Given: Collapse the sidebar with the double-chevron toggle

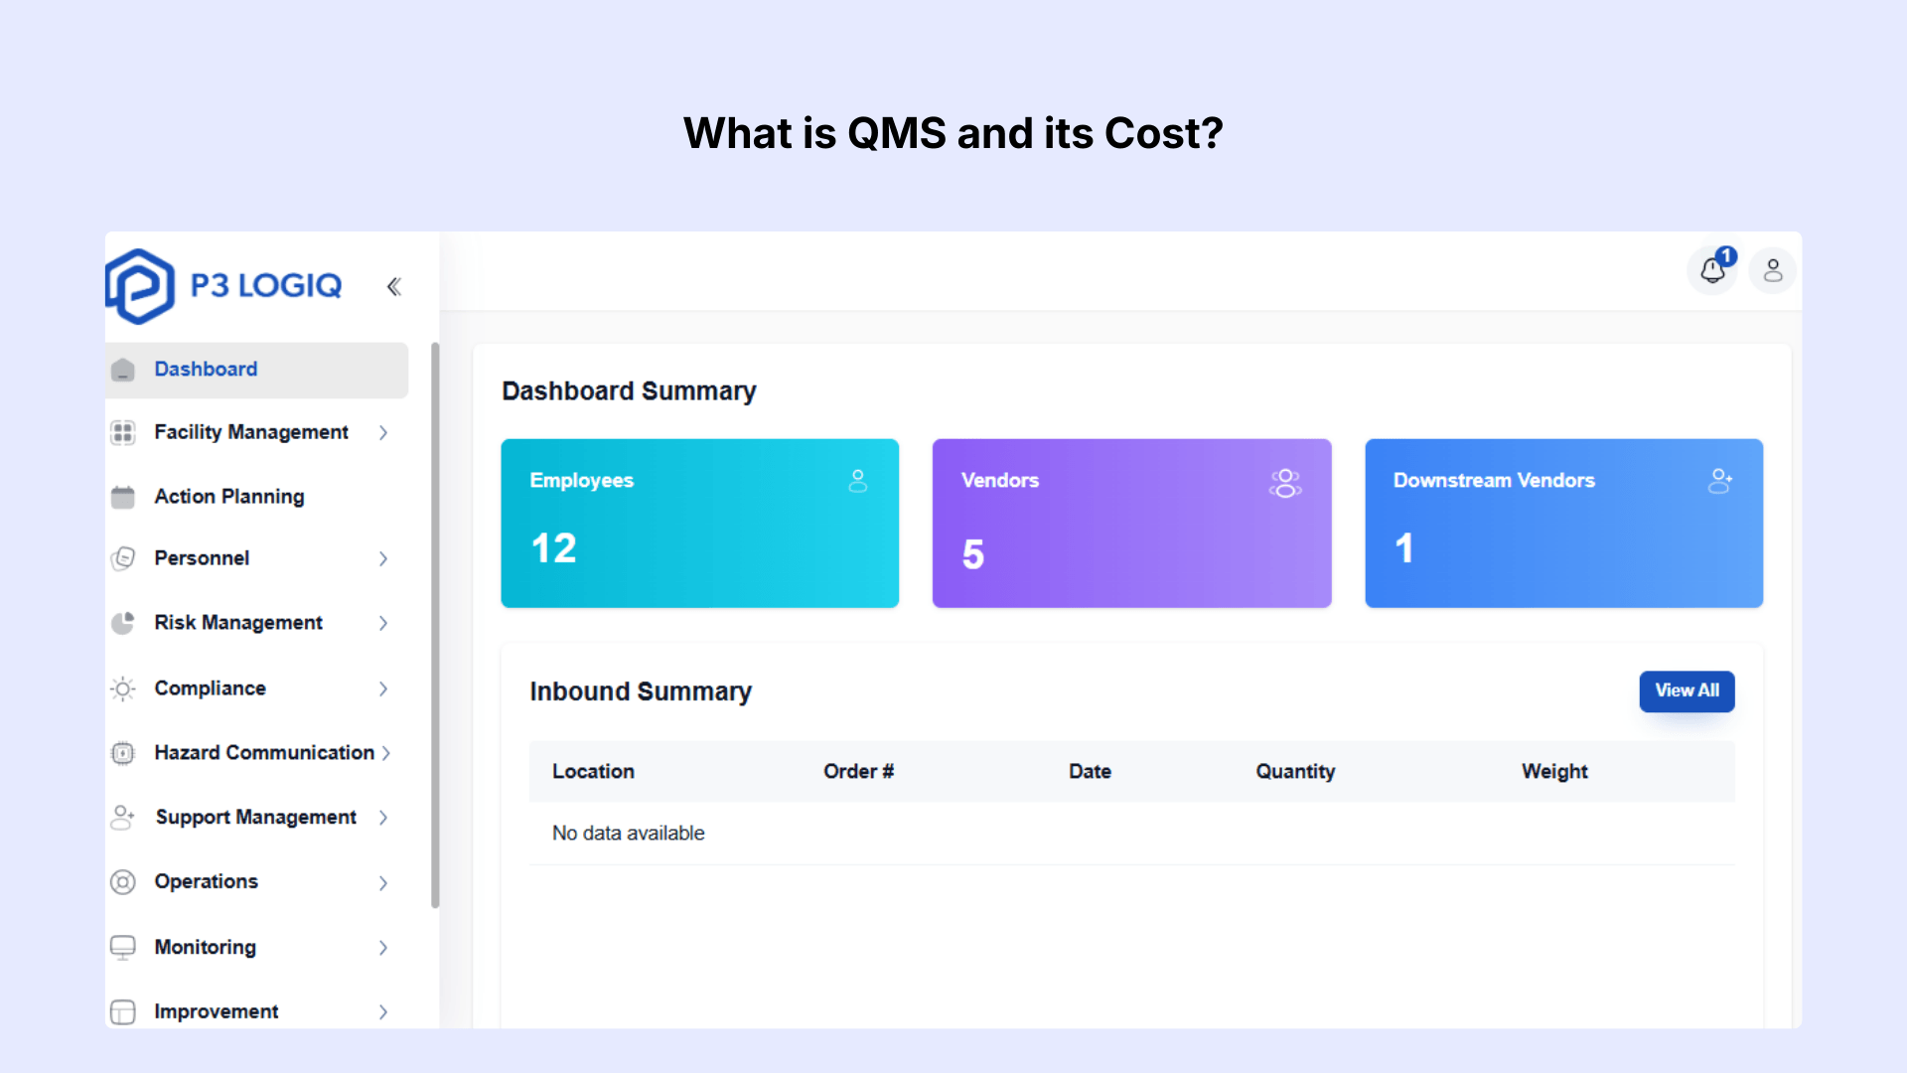Looking at the screenshot, I should [394, 286].
